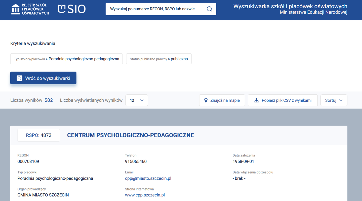
Task: Select the Poradnia psychologiczno-pedagogiczna filter chip
Action: click(66, 59)
